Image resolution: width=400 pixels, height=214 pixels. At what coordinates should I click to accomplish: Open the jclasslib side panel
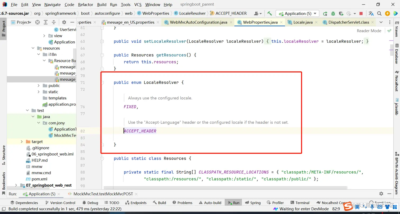click(397, 106)
